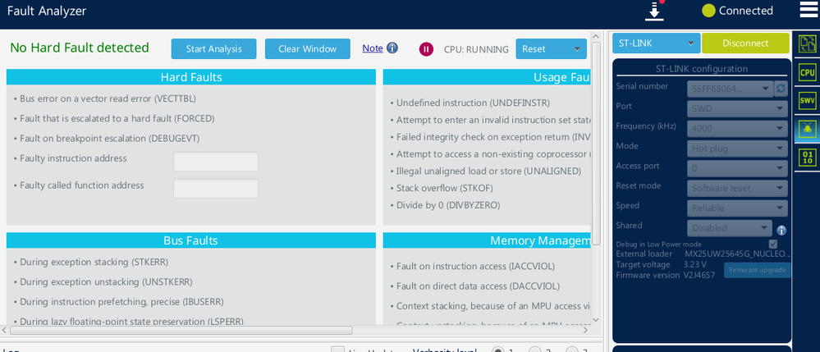Click the Firmware version V2J46S7 value
Image resolution: width=820 pixels, height=352 pixels.
699,275
